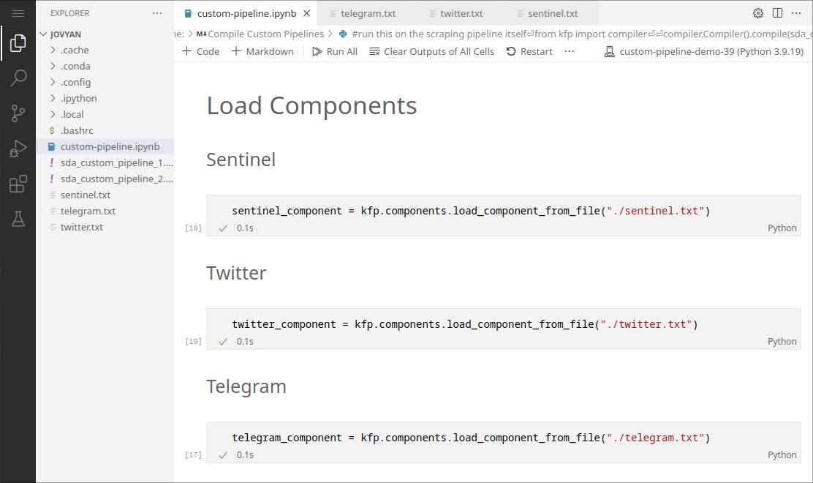Change language of twitter cell Python label
This screenshot has height=483, width=813.
(782, 341)
